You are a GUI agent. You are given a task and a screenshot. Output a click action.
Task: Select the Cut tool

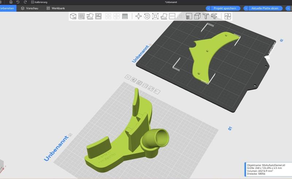[172, 16]
